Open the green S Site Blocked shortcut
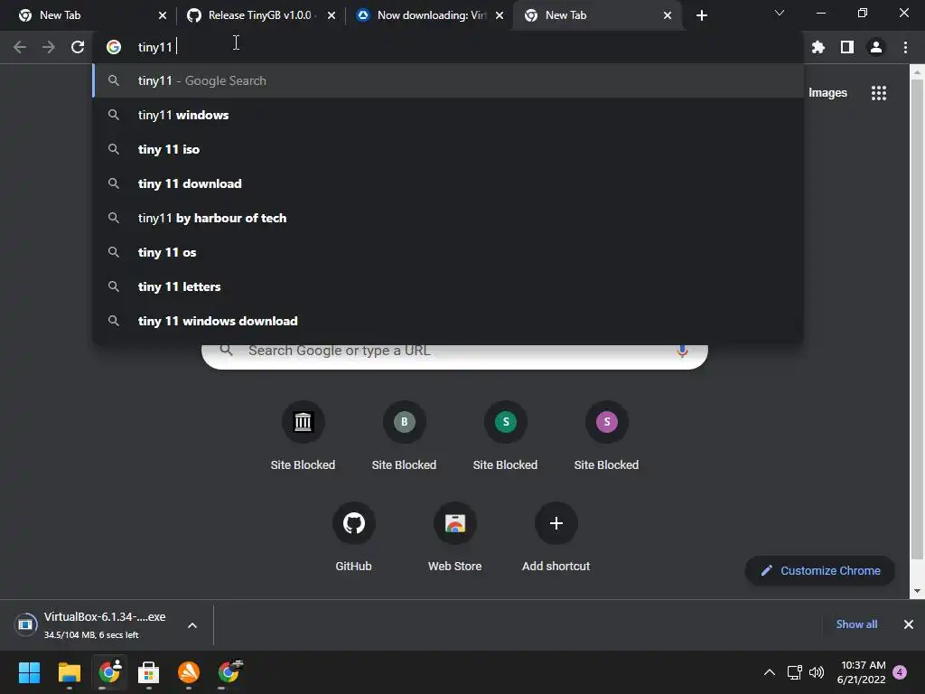 (x=506, y=422)
